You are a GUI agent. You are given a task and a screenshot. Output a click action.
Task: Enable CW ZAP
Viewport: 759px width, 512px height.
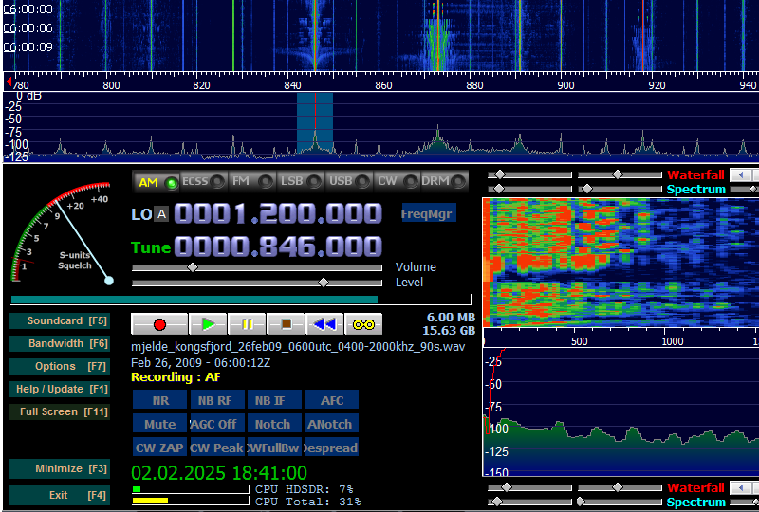[x=159, y=448]
